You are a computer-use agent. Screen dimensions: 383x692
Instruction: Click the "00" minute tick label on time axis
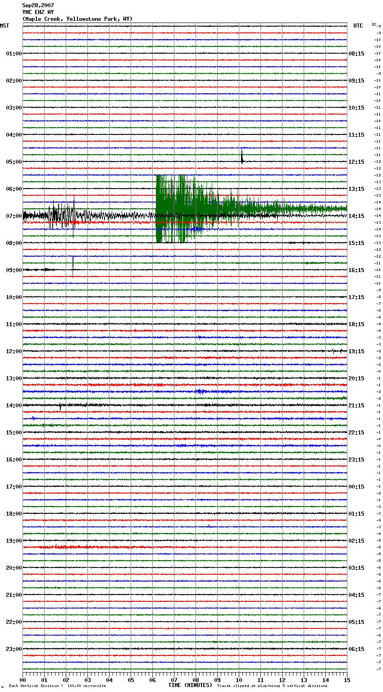click(23, 680)
